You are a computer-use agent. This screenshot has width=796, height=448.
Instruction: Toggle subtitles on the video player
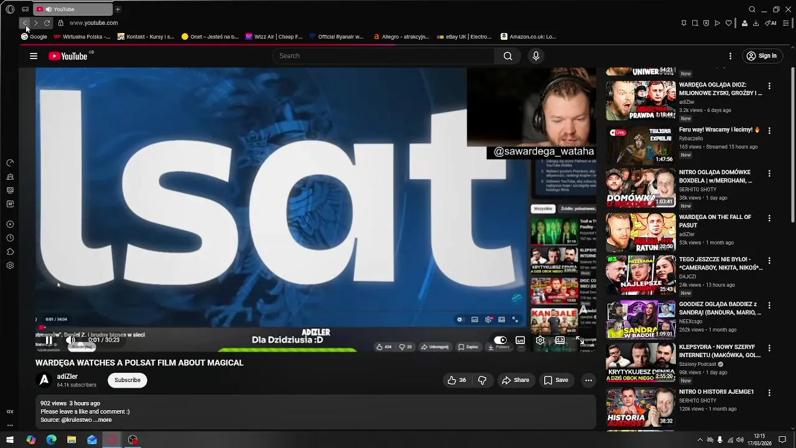coord(521,340)
